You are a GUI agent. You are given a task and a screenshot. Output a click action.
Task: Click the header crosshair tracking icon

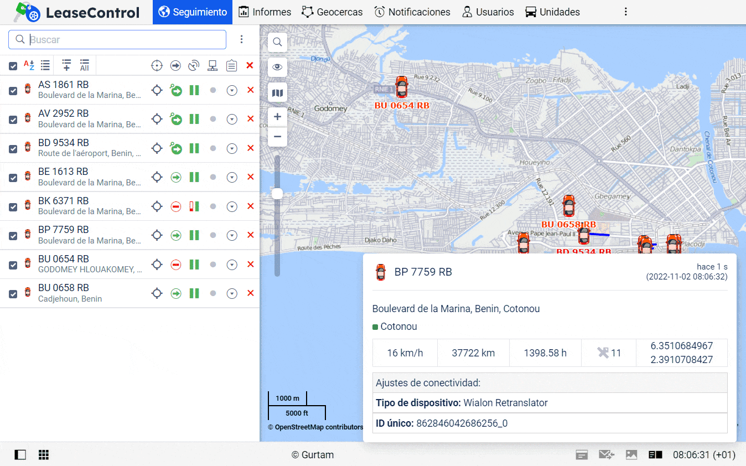point(157,66)
